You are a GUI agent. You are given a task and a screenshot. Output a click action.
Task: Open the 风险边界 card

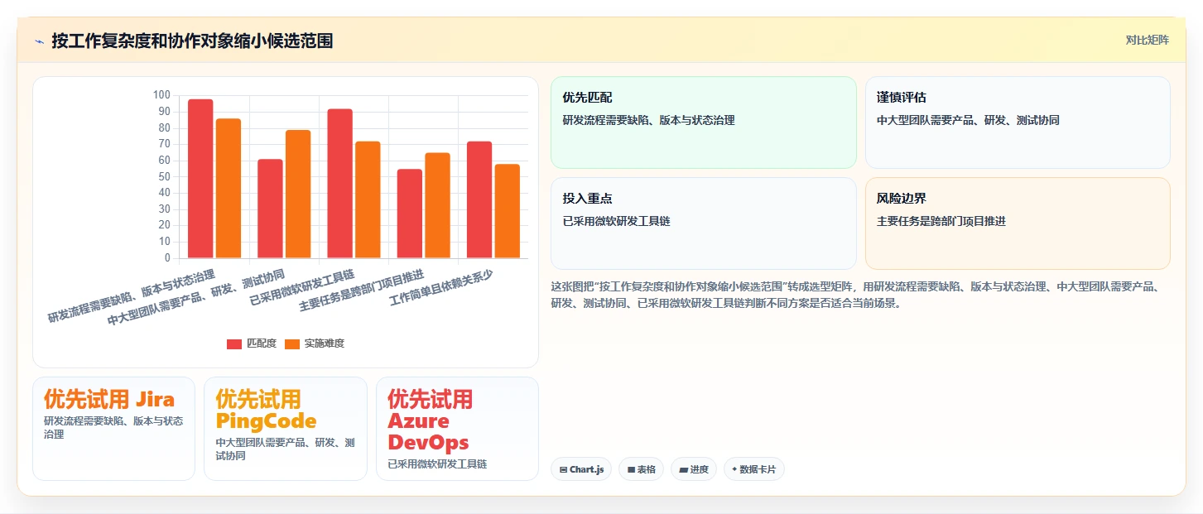tap(1018, 223)
